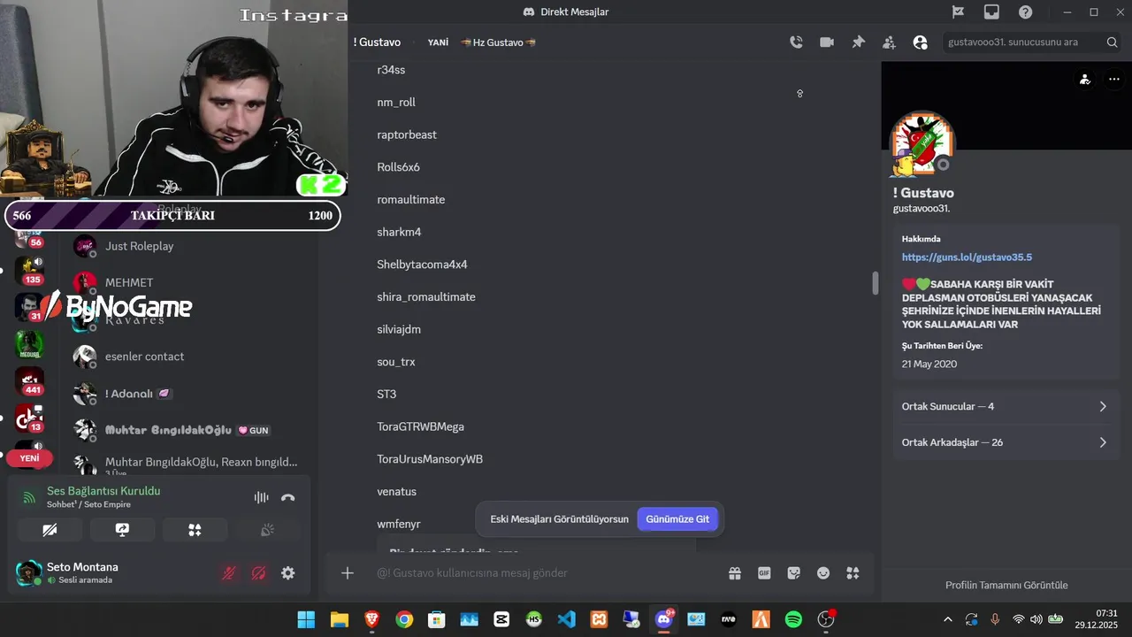
Task: Toggle the deafen headphones button
Action: coord(258,573)
